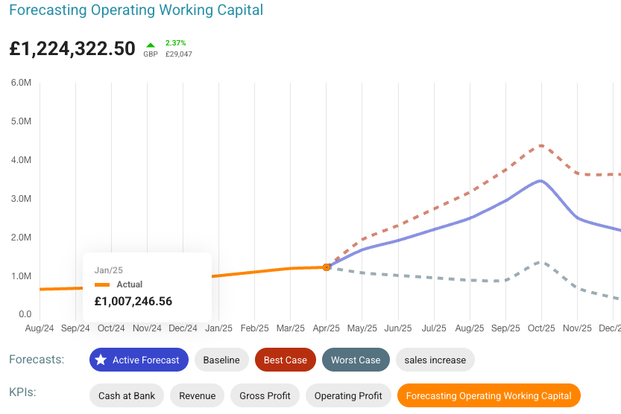Show the Gross Profit KPI
The height and width of the screenshot is (414, 621).
point(265,395)
